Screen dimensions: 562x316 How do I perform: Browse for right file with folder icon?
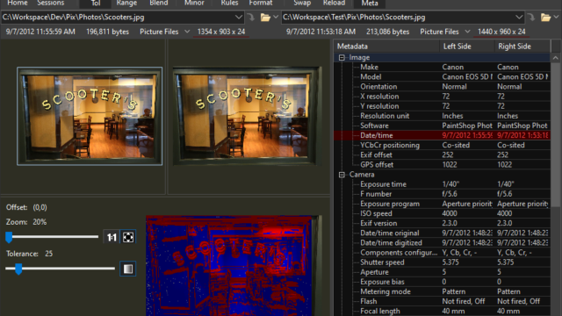545,18
